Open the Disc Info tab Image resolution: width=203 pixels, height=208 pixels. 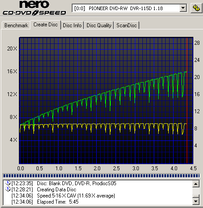point(72,25)
